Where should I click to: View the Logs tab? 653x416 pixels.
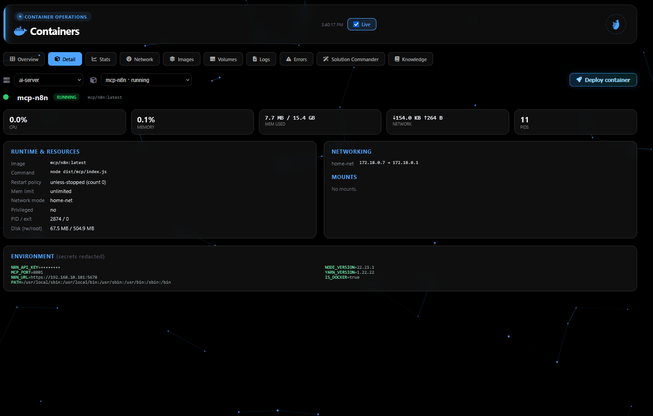pyautogui.click(x=261, y=59)
